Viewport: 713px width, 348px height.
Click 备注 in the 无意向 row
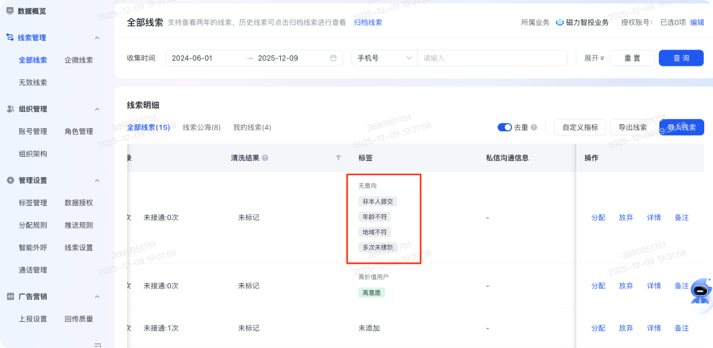pos(681,217)
